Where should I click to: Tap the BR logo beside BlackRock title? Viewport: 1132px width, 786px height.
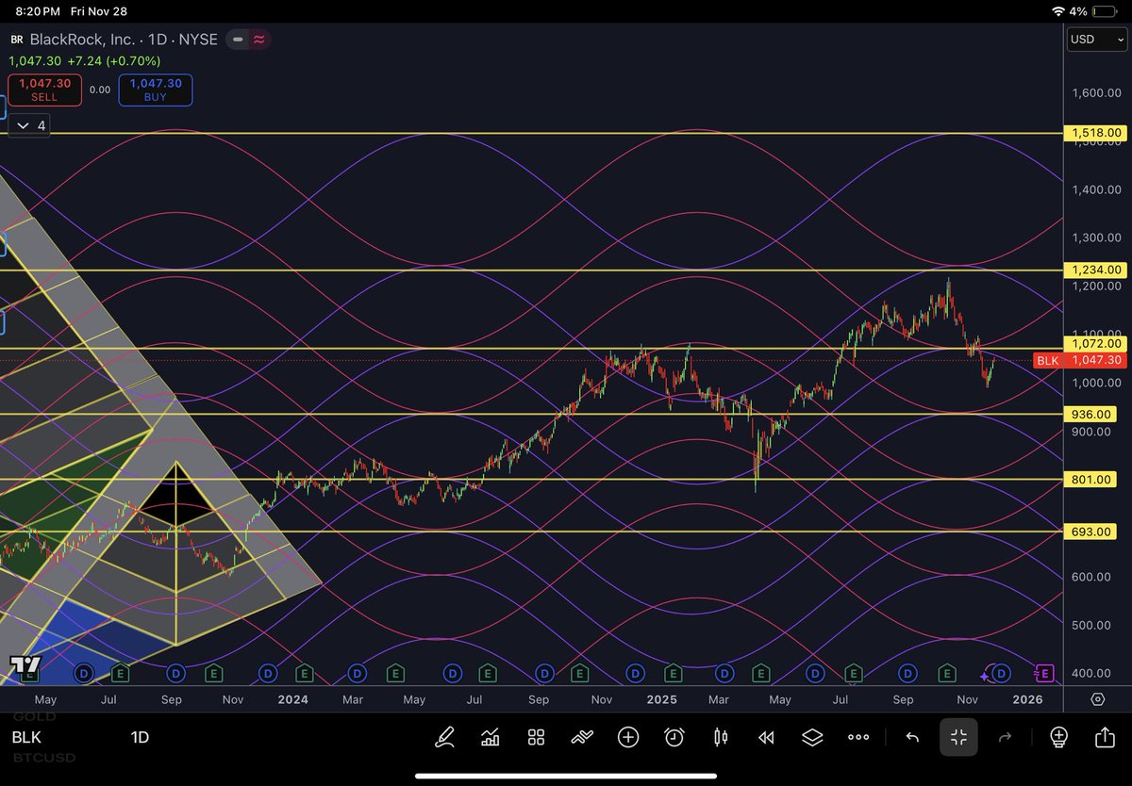coord(17,40)
